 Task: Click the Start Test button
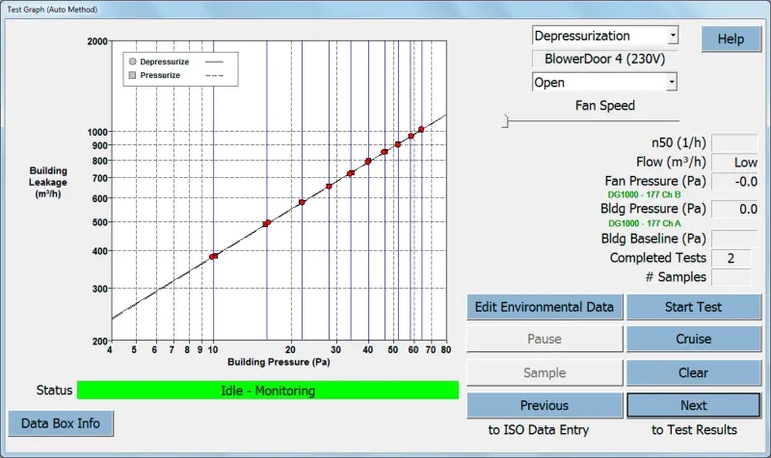point(693,308)
